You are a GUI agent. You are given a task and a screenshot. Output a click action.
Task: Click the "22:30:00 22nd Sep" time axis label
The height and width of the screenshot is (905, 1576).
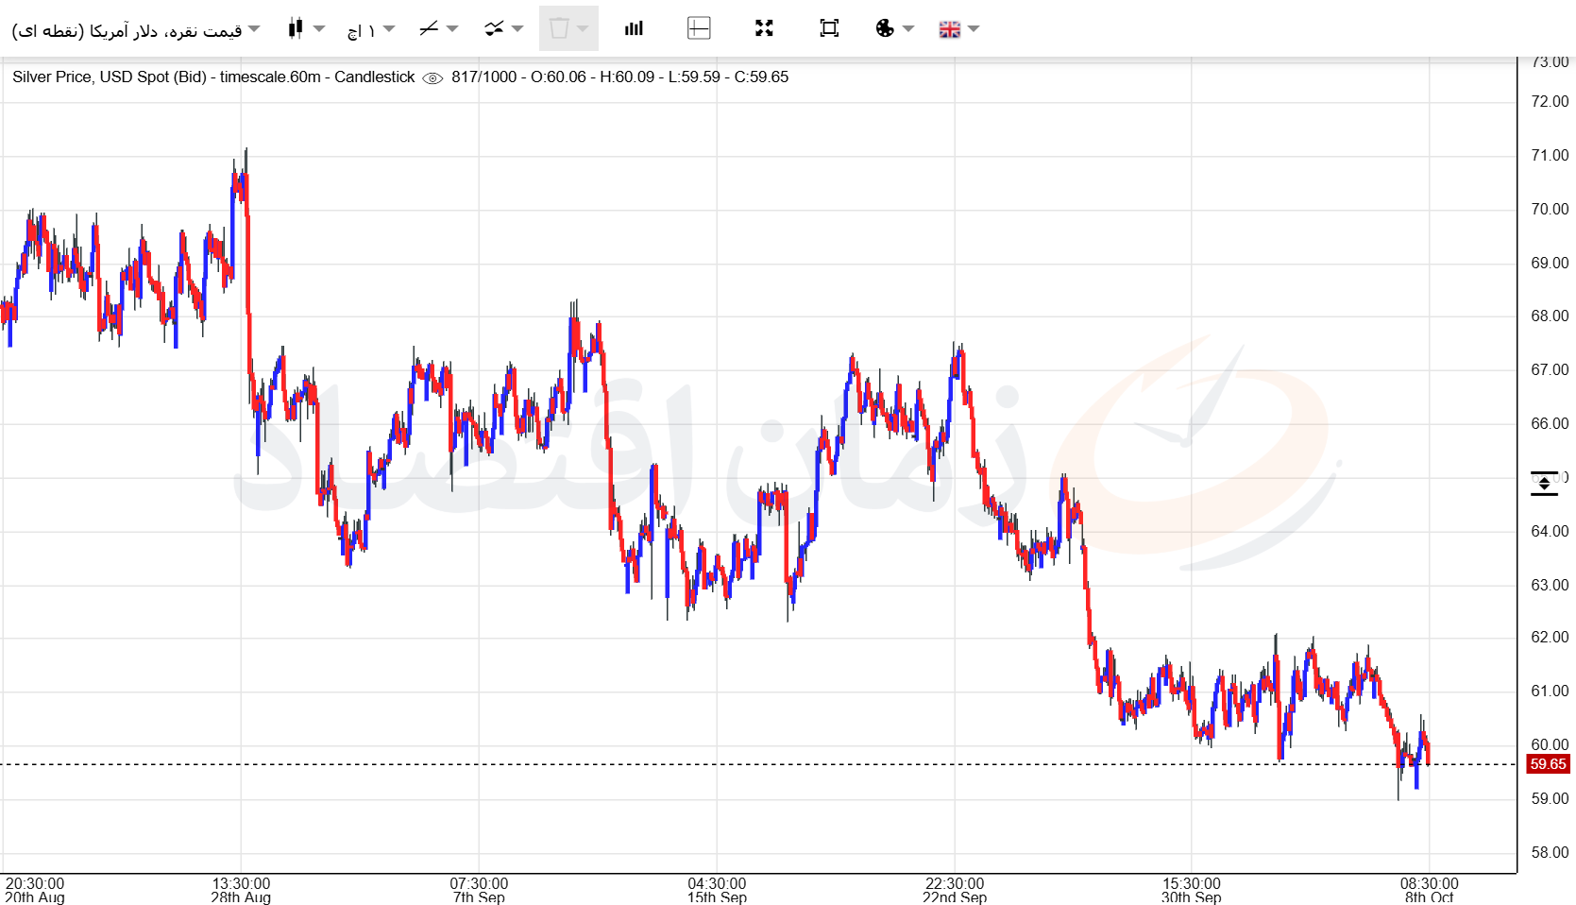955,890
